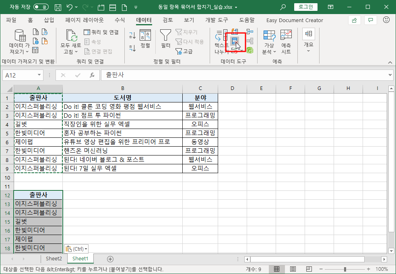Screen dimensions: 396x274
Task: Switch to the 삽입 tab
Action: click(49, 20)
